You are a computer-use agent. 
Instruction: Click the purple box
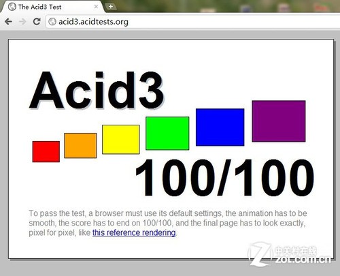point(279,121)
